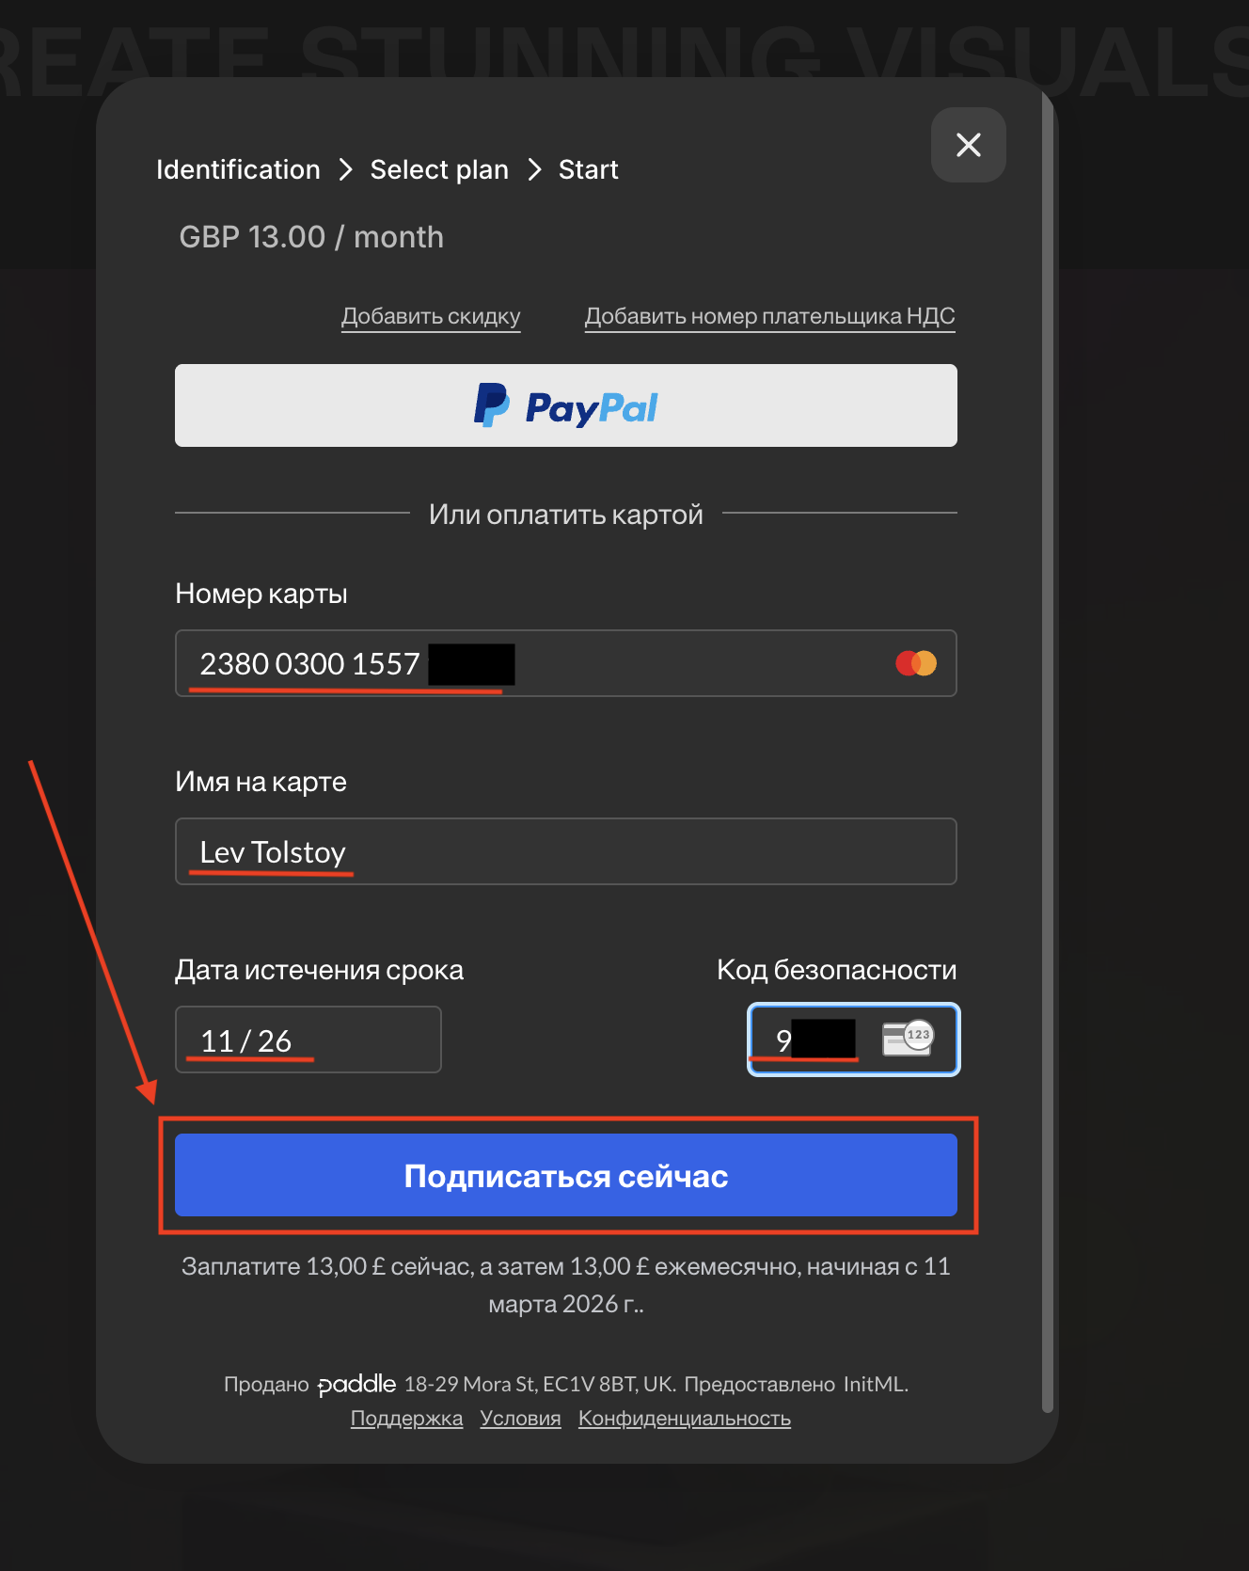Open Добавить номер плательщика НДС link

tap(770, 316)
